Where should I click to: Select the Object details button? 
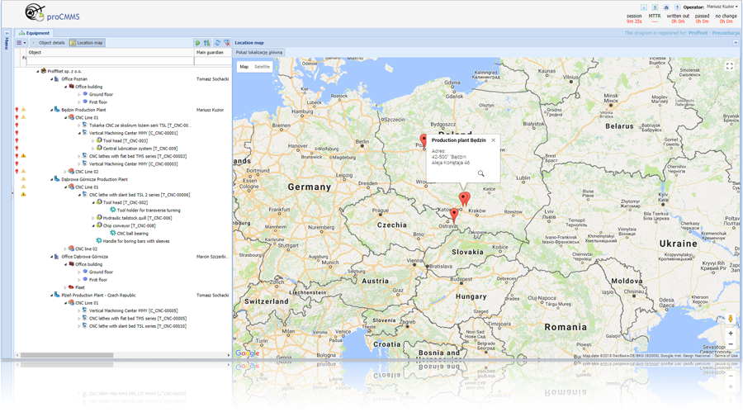tap(48, 43)
